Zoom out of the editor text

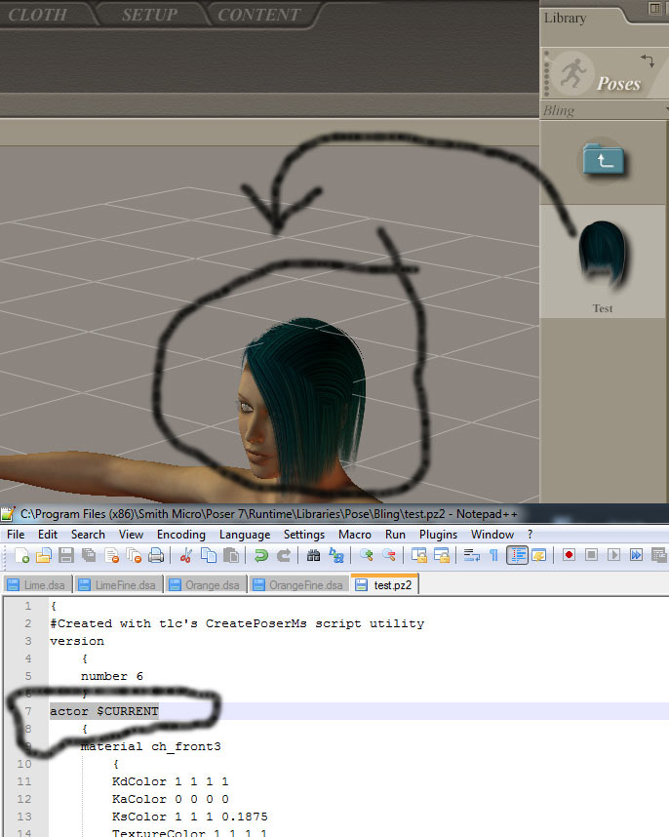(x=388, y=556)
